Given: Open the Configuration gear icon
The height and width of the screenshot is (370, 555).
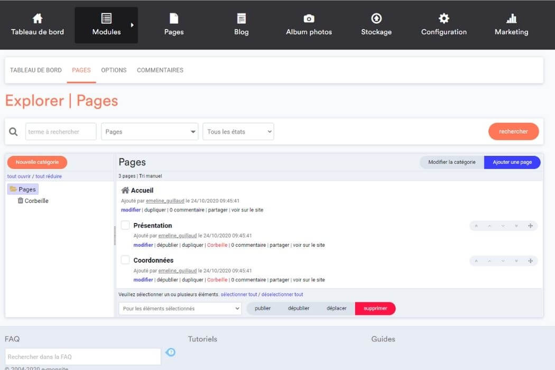Looking at the screenshot, I should pyautogui.click(x=443, y=17).
